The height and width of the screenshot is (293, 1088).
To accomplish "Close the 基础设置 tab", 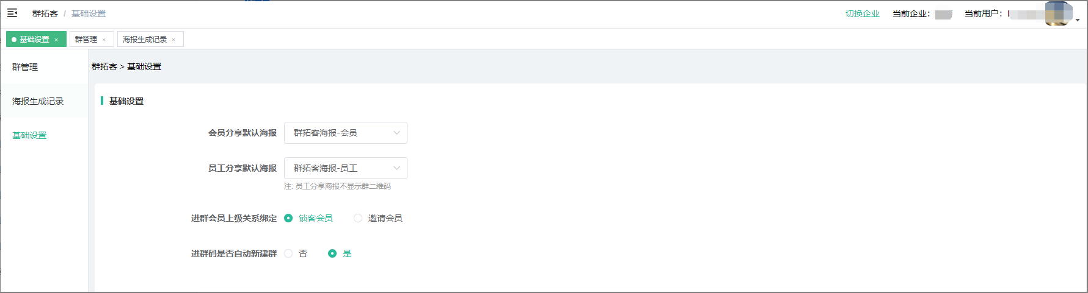I will coord(56,40).
